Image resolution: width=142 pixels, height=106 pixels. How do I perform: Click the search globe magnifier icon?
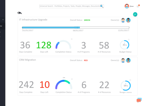point(102,6)
